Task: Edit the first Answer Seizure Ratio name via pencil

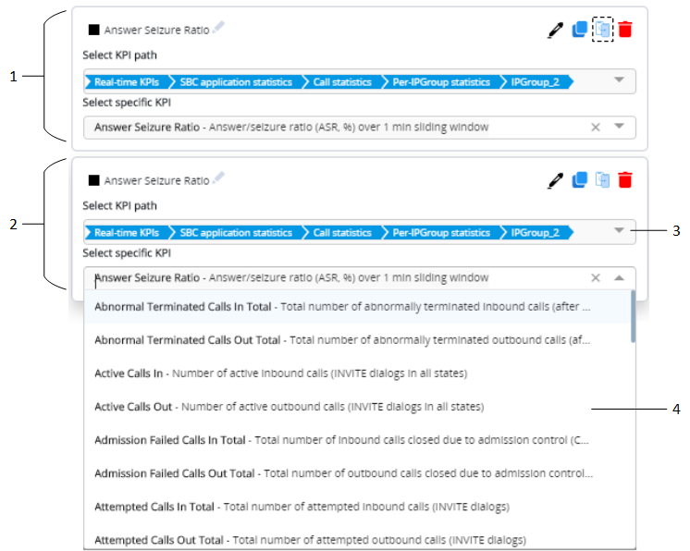Action: (218, 28)
